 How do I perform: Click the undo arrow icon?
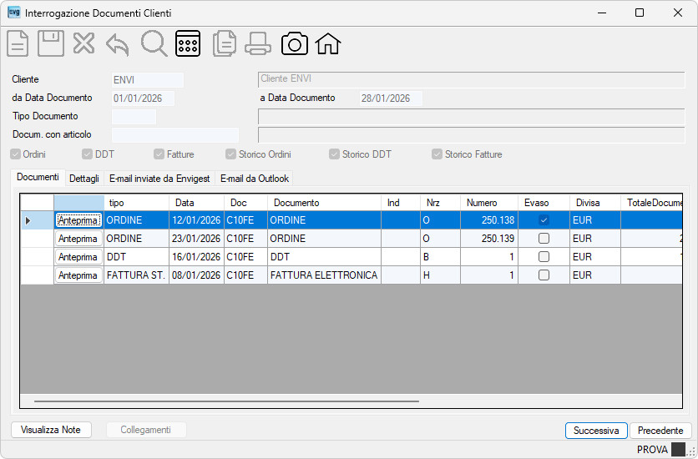pyautogui.click(x=118, y=44)
